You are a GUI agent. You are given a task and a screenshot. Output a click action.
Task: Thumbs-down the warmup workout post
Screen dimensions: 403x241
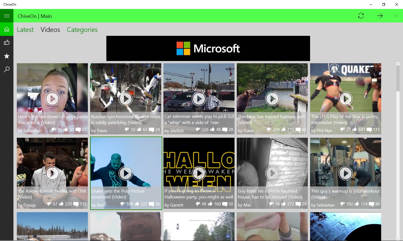[x=342, y=204]
